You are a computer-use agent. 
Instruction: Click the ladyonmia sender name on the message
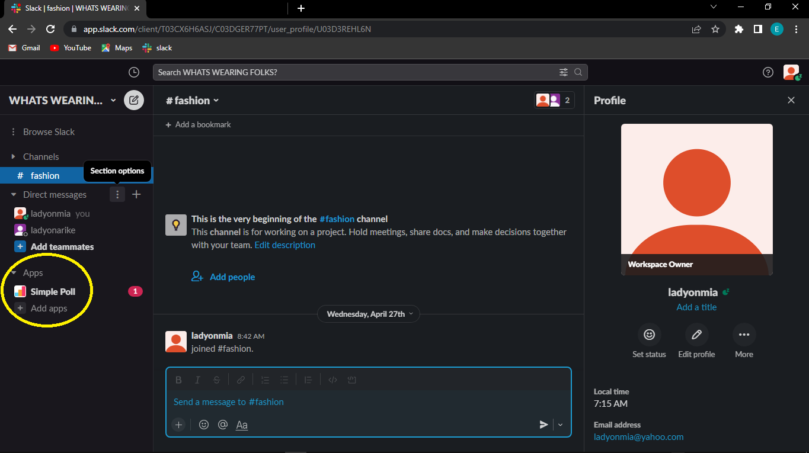[x=212, y=336]
